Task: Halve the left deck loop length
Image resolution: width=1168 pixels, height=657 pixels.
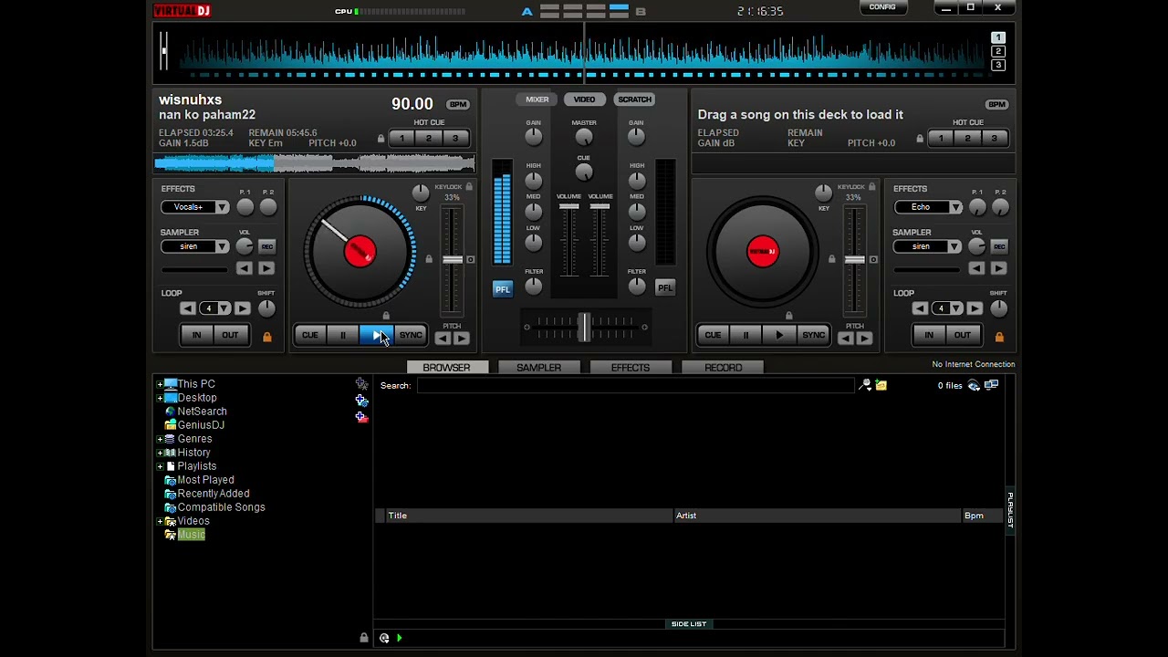Action: coord(187,308)
